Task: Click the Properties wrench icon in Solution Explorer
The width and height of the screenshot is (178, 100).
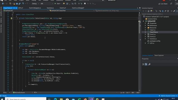Action: (x=174, y=11)
